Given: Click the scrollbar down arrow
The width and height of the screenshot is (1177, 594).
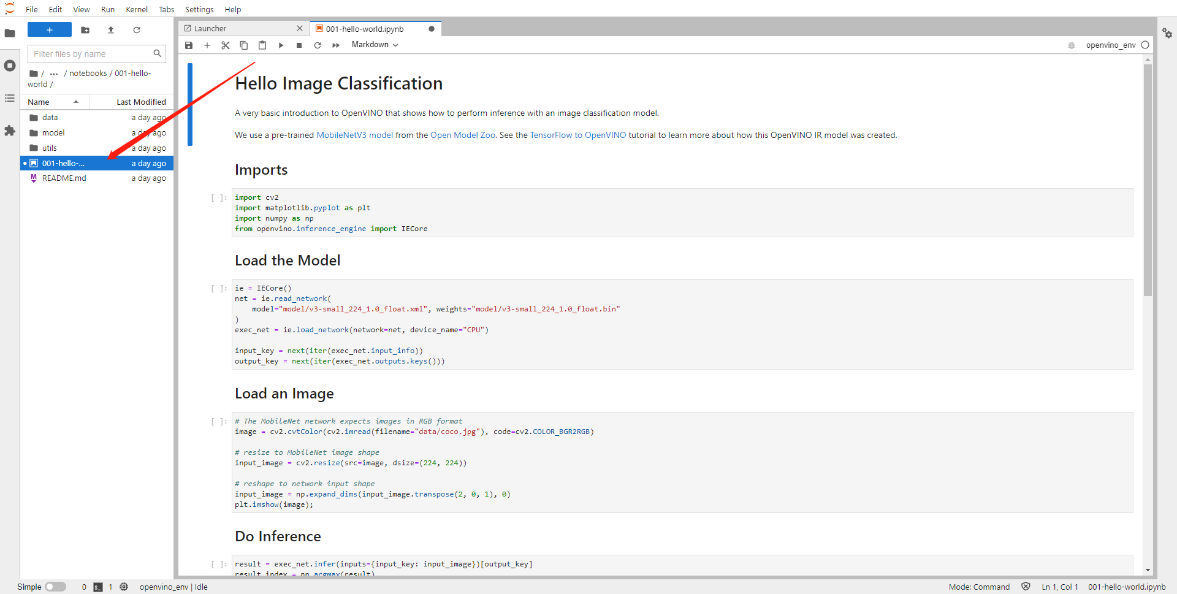Looking at the screenshot, I should coord(1148,570).
